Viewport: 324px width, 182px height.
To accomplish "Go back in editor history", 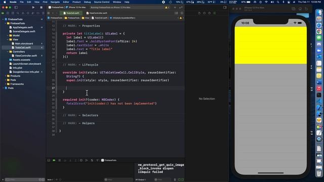I will 53,13.
